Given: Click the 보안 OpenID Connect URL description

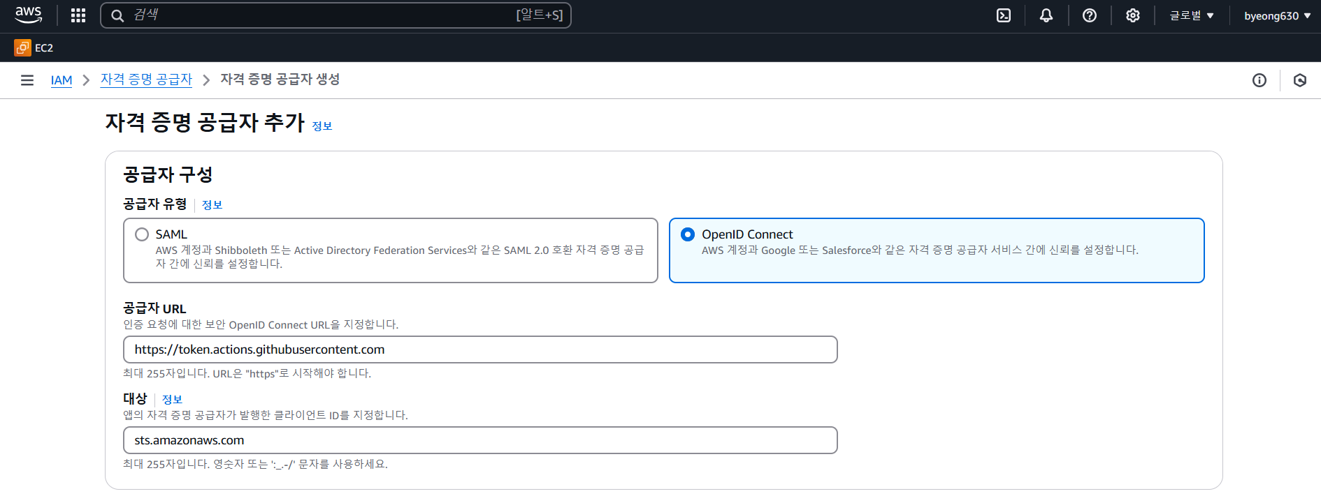Looking at the screenshot, I should click(x=261, y=324).
